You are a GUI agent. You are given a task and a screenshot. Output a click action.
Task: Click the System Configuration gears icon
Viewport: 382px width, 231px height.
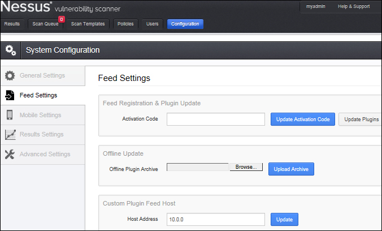11,50
